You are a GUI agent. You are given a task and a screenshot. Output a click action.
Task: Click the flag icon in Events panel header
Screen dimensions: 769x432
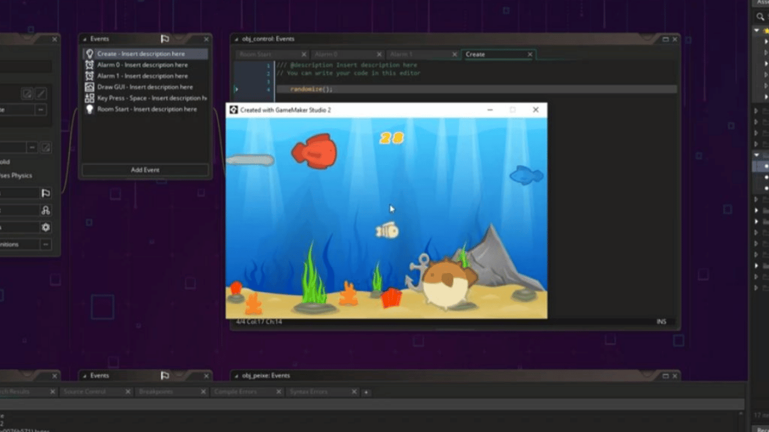[165, 39]
